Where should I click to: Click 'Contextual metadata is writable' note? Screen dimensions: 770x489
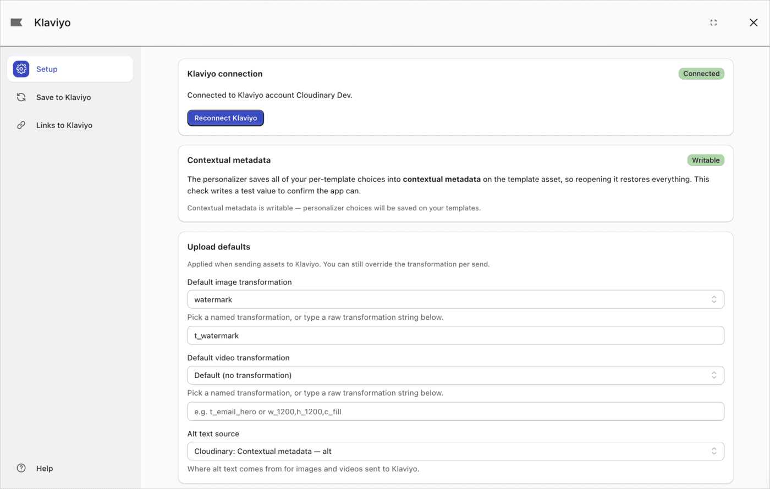[334, 208]
